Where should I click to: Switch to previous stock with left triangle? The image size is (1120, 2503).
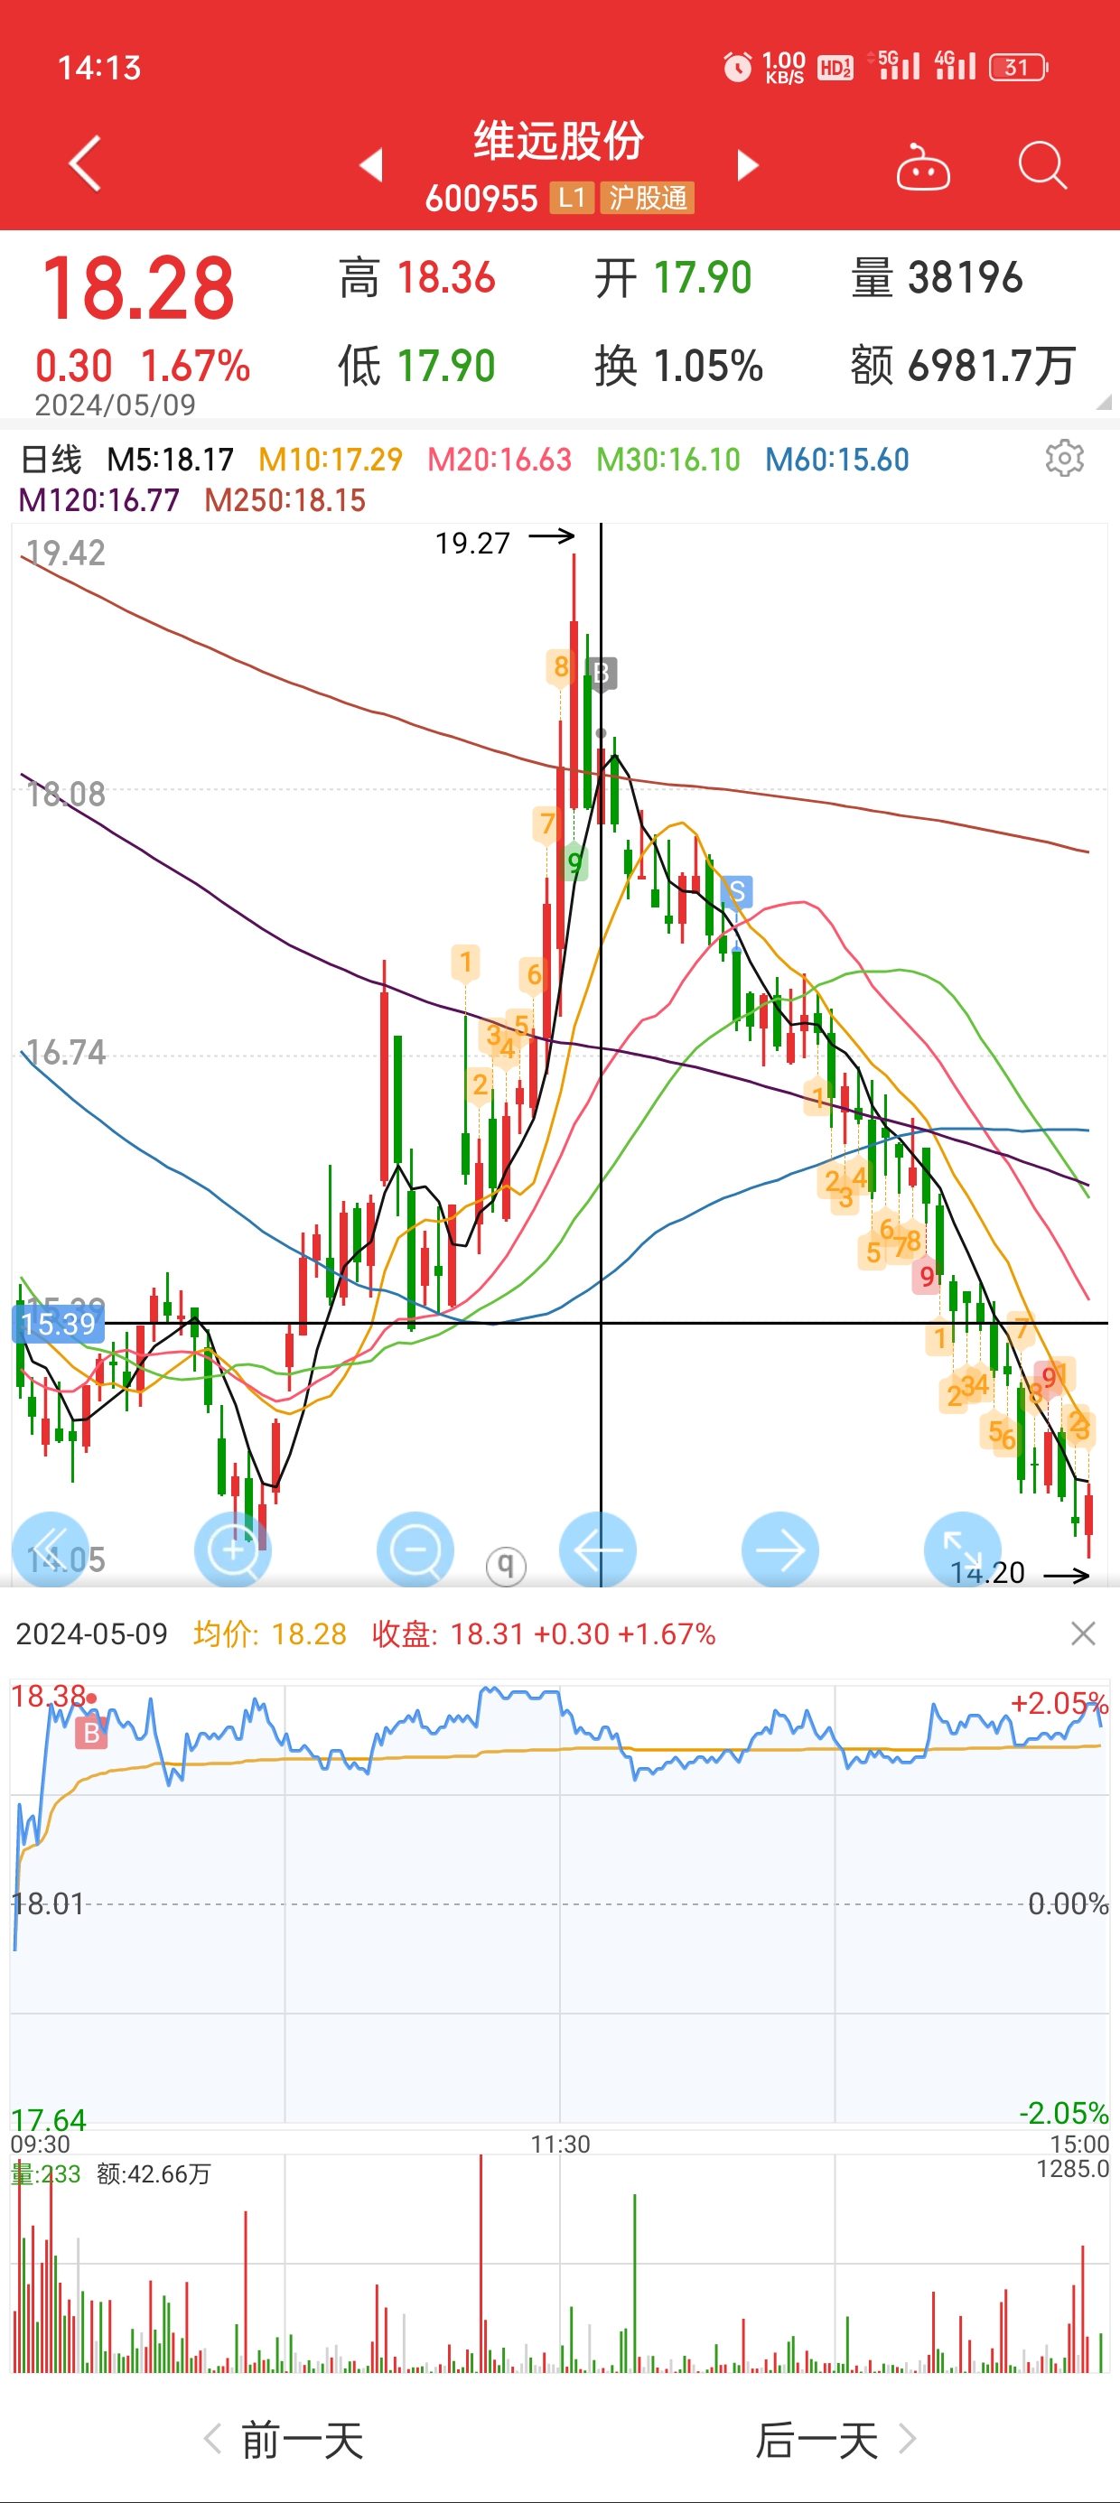pos(371,164)
